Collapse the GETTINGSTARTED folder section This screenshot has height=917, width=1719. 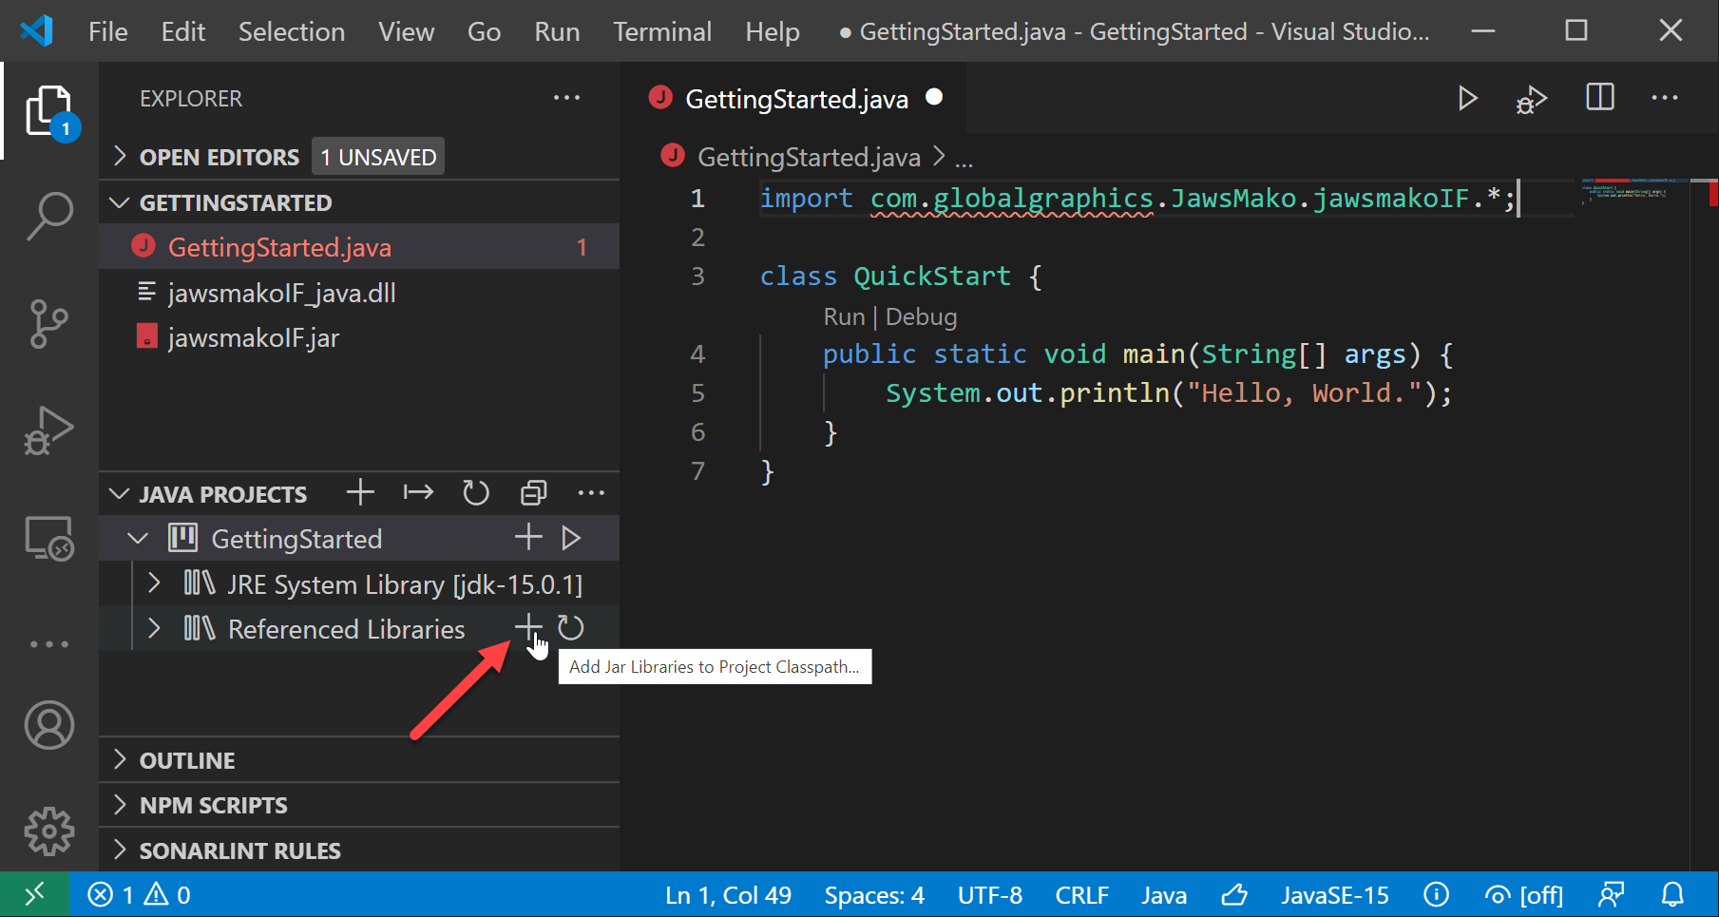click(x=121, y=202)
